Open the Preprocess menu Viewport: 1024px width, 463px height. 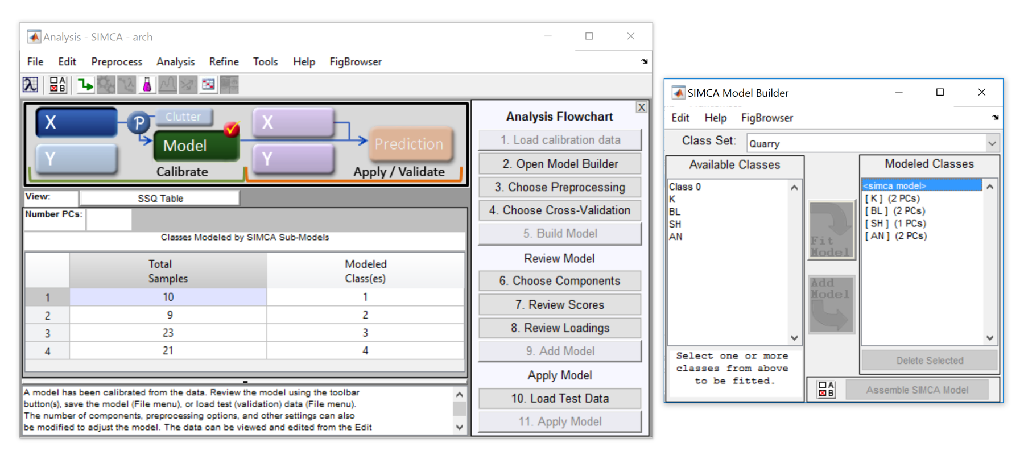pos(117,61)
